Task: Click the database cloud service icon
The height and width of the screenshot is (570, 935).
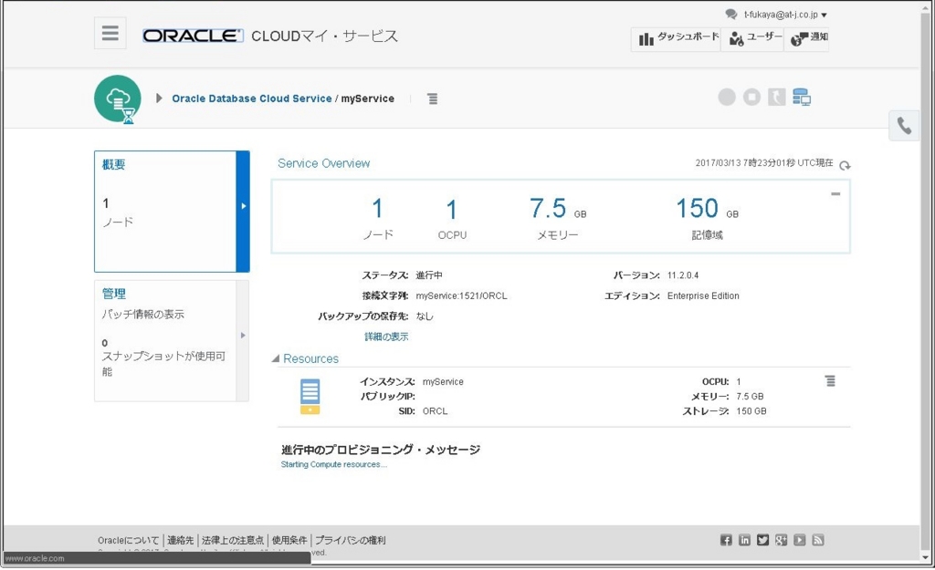Action: point(118,98)
